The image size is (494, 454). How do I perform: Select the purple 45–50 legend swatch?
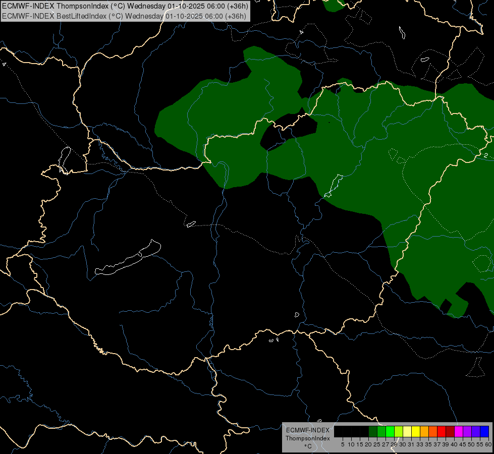[467, 431]
